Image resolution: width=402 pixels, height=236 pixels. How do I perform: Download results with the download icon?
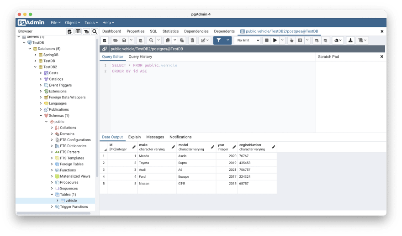point(350,41)
